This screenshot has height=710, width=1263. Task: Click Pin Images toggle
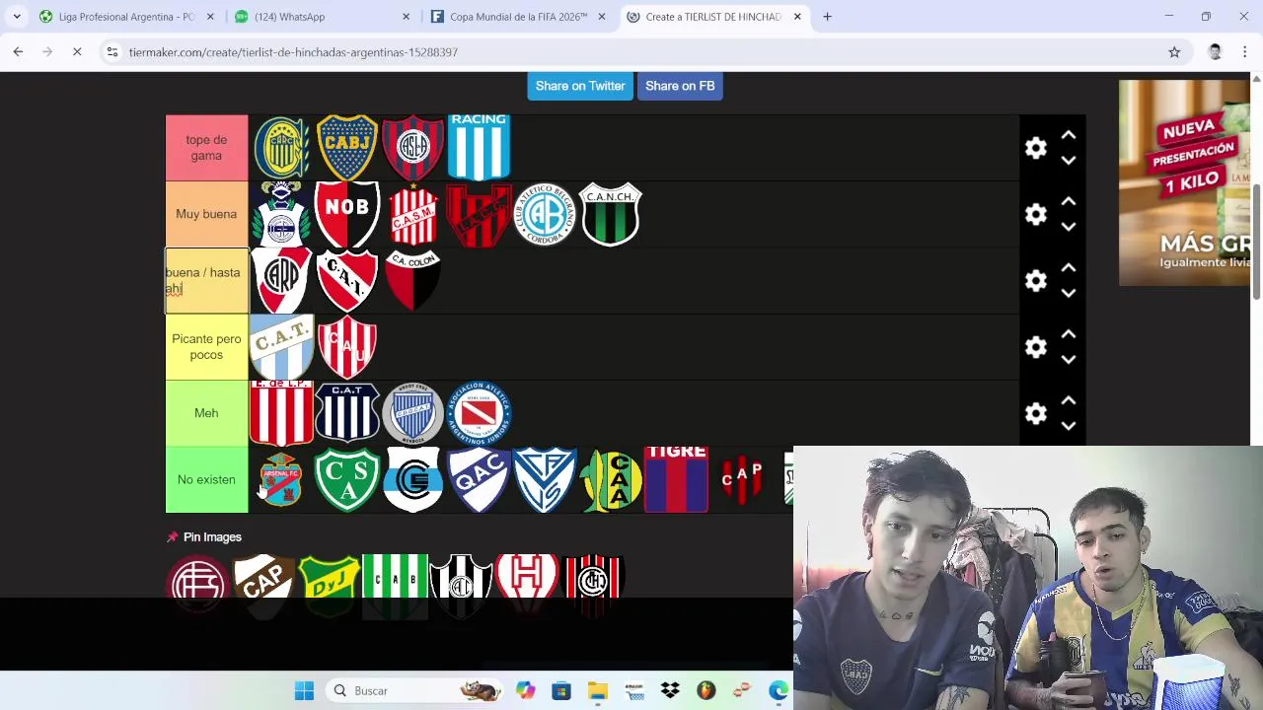tap(204, 537)
